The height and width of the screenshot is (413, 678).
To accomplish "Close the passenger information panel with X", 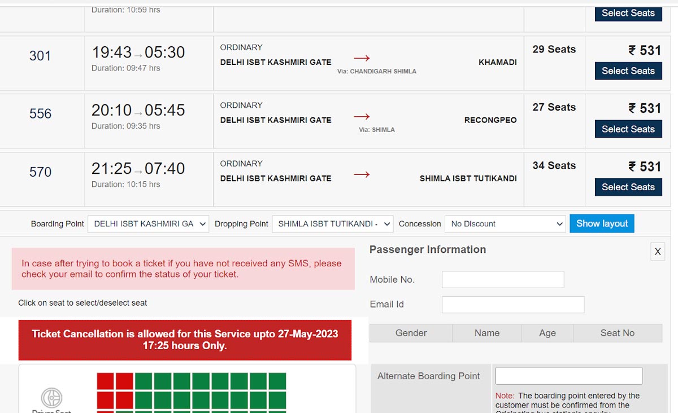I will click(657, 252).
